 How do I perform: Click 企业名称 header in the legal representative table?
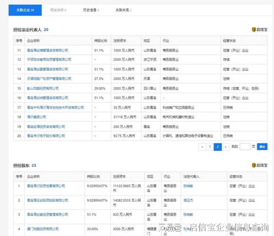click(x=33, y=41)
